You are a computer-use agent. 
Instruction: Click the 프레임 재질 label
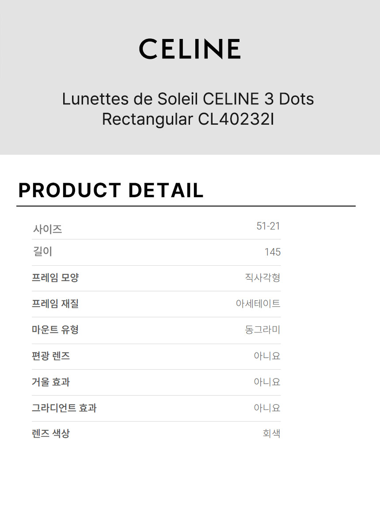click(x=55, y=304)
